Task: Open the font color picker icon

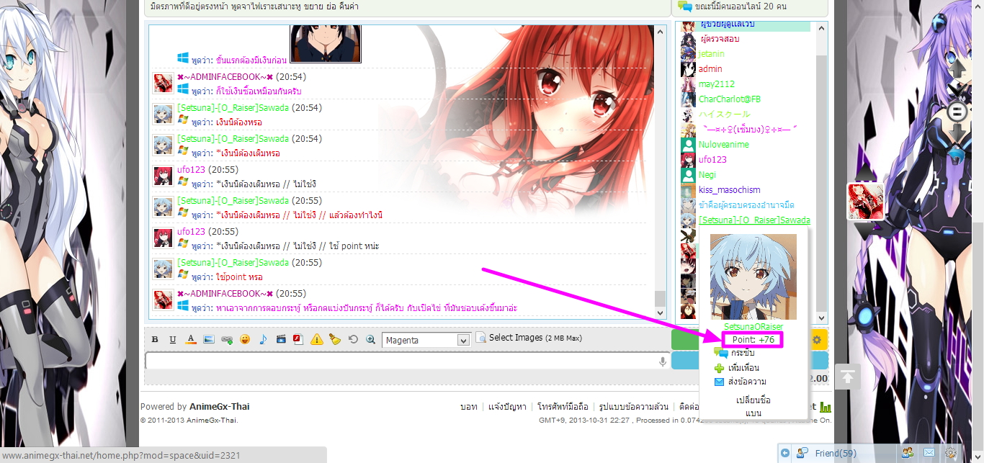Action: 191,339
